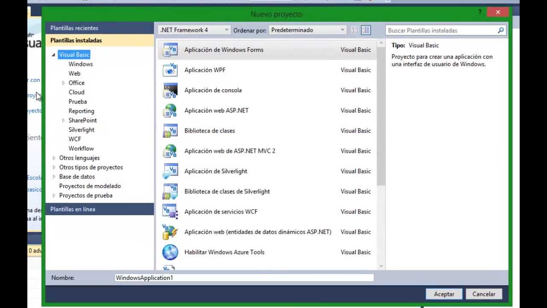Viewport: 547px width, 308px height.
Task: Select the WCF category
Action: pos(75,139)
